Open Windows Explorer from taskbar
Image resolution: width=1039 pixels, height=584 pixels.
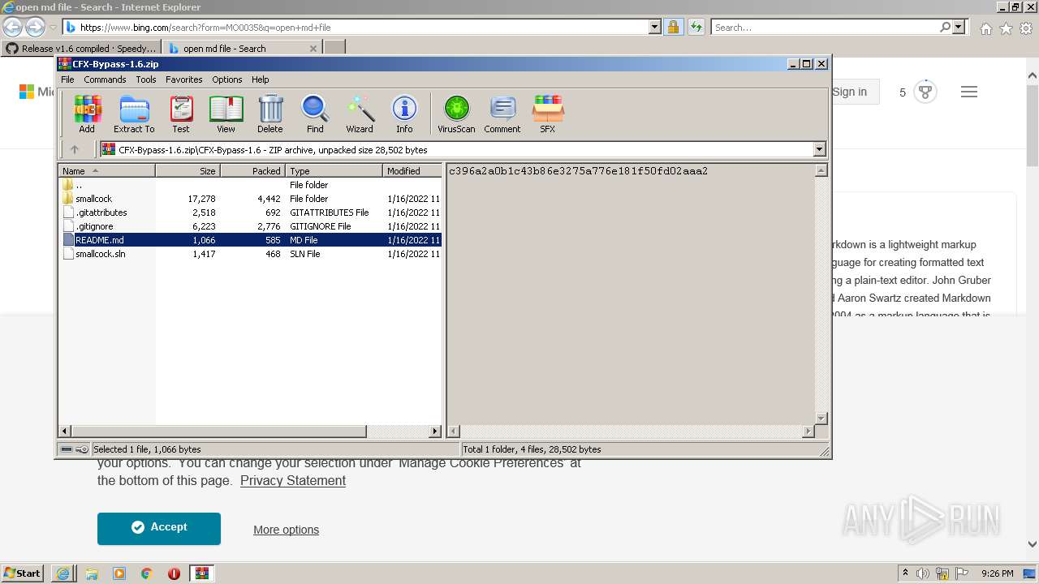click(92, 573)
